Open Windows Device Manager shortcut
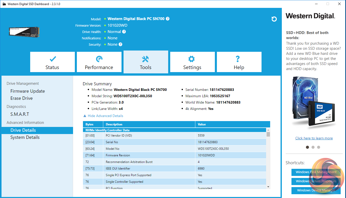346x198 pixels. coord(316,190)
